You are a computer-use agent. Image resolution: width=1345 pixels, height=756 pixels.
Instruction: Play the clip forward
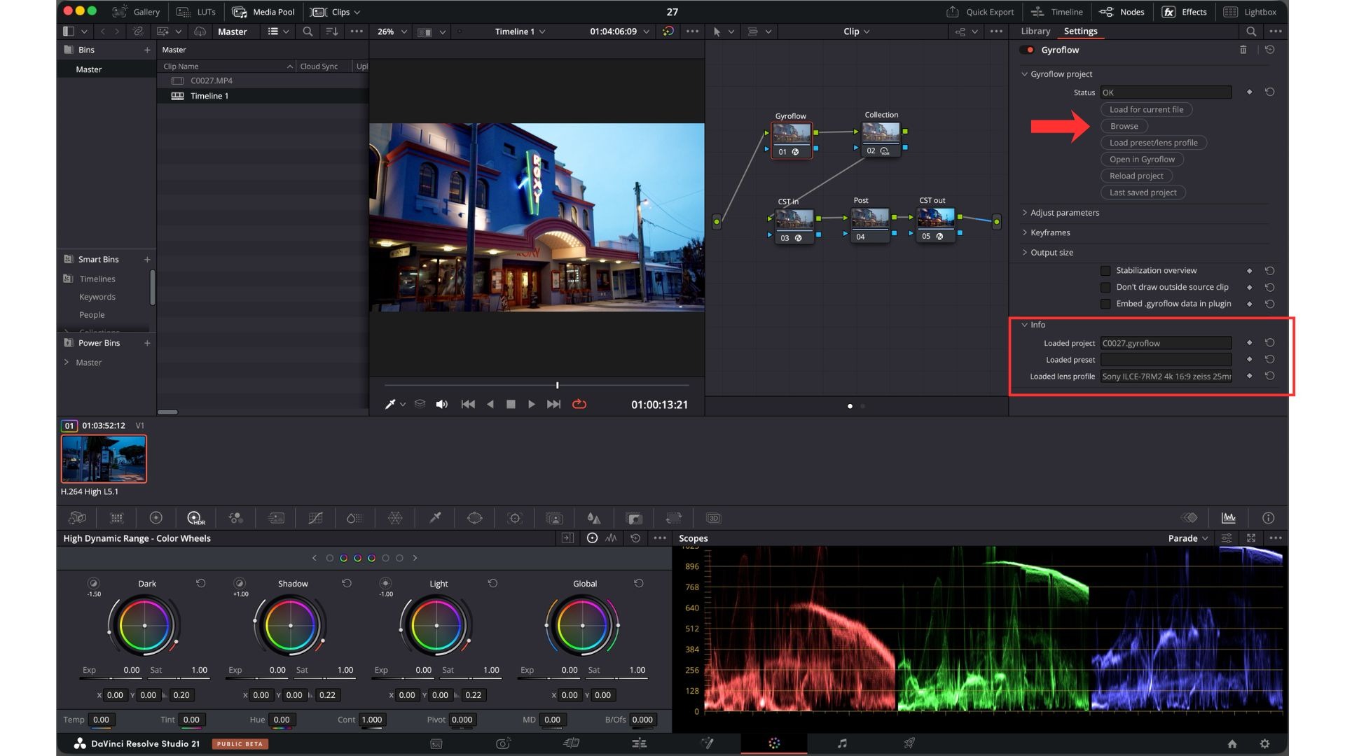pyautogui.click(x=531, y=405)
